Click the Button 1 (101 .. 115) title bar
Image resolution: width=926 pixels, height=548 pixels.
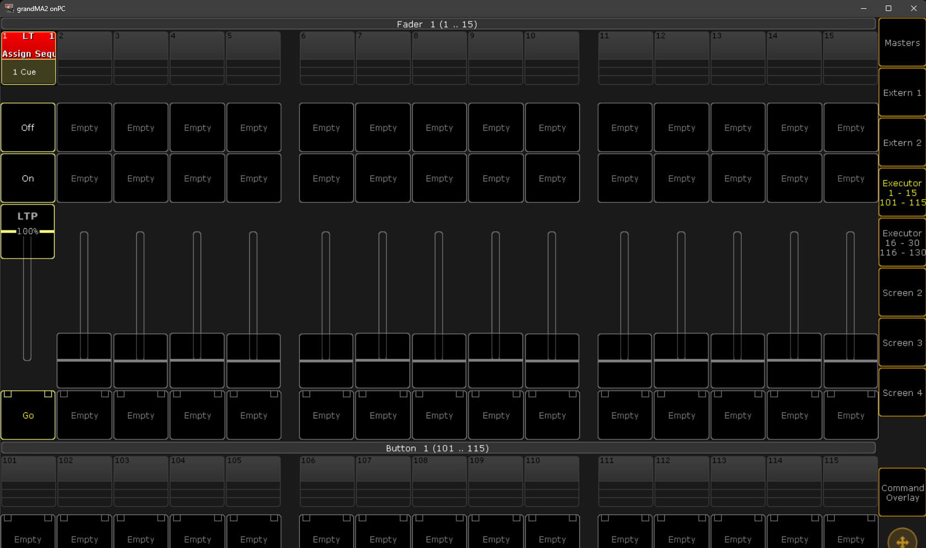(438, 448)
